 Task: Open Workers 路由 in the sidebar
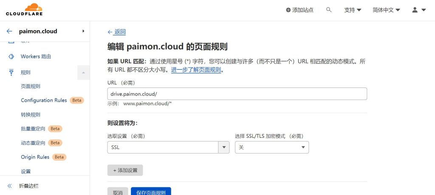click(x=36, y=57)
